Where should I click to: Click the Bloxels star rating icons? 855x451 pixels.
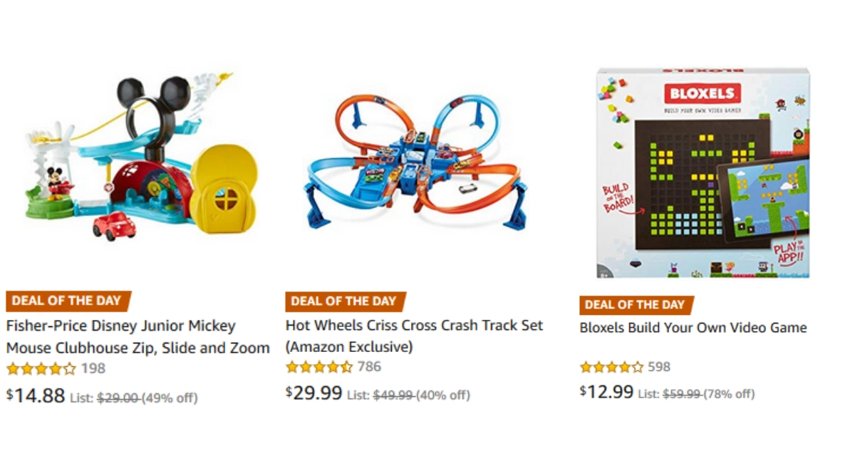(x=611, y=368)
